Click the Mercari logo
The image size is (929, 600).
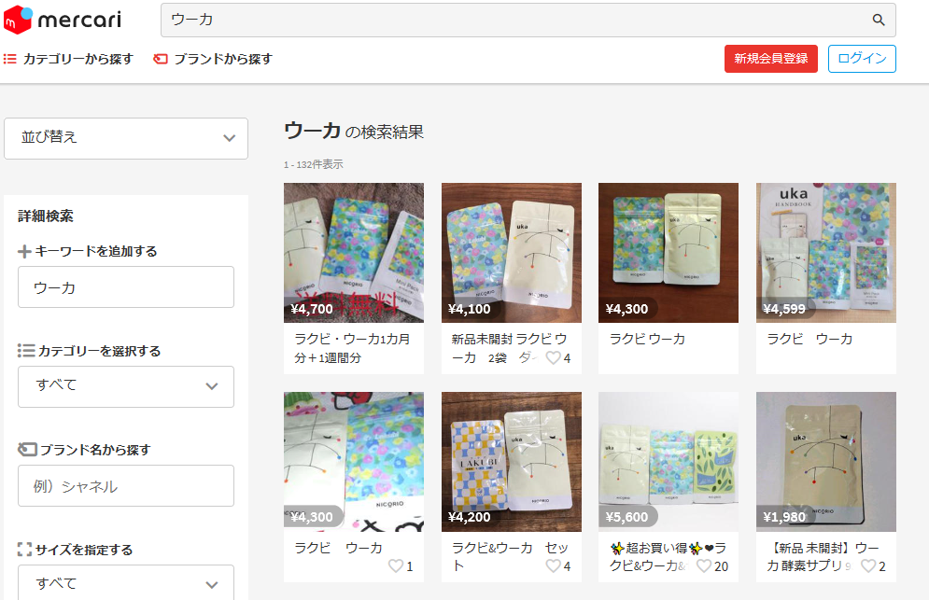pos(63,20)
